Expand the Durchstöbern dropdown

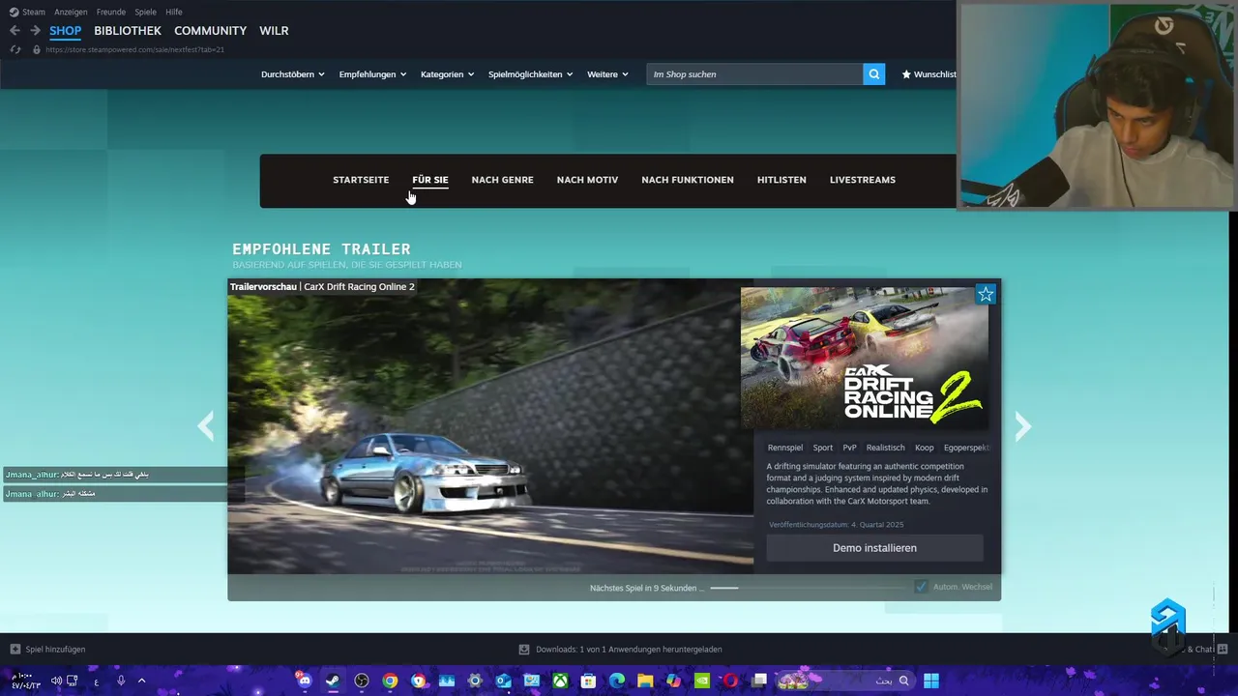(x=292, y=74)
